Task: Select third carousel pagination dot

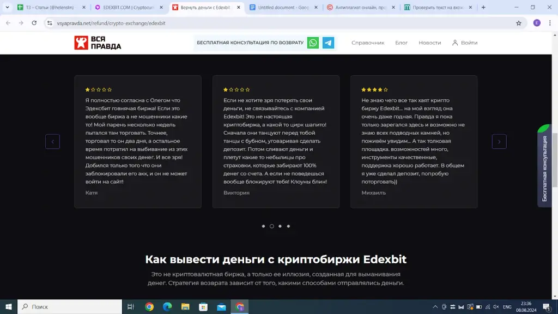Action: pyautogui.click(x=280, y=226)
